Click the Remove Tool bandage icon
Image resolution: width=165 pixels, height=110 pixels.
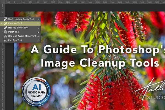point(5,23)
